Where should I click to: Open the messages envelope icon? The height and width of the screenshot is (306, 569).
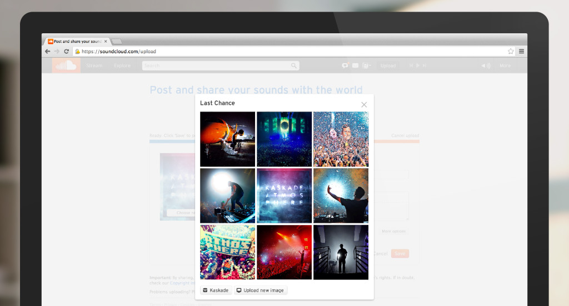(356, 66)
